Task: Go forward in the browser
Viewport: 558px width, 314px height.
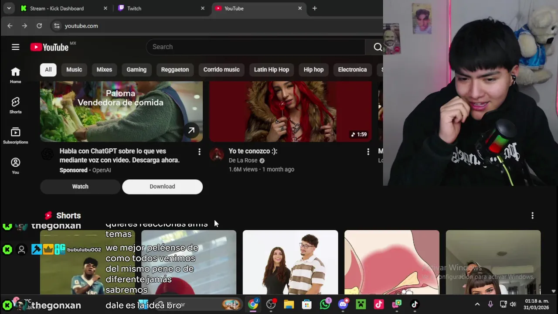Action: [x=24, y=26]
